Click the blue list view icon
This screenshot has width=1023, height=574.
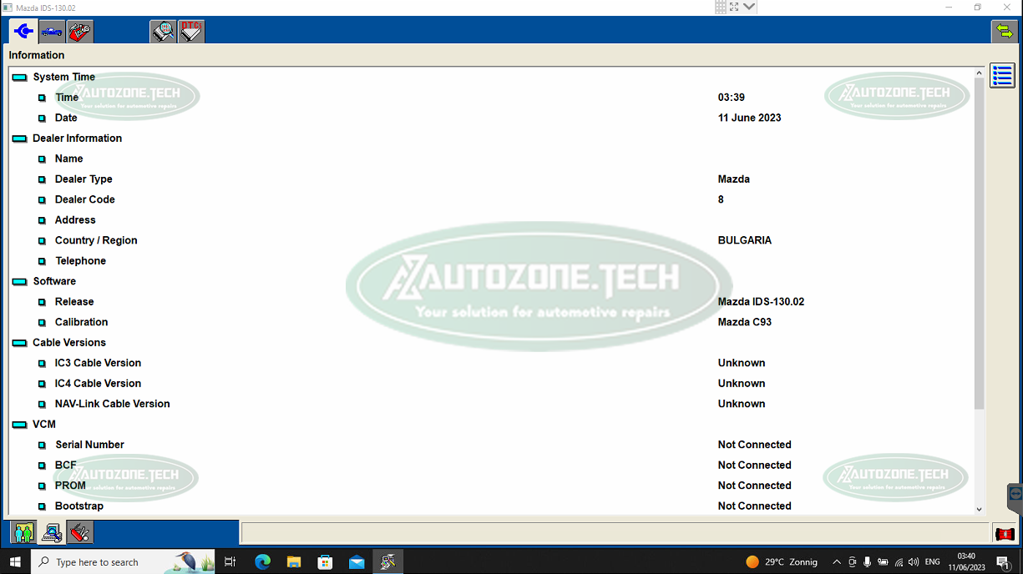click(1002, 75)
